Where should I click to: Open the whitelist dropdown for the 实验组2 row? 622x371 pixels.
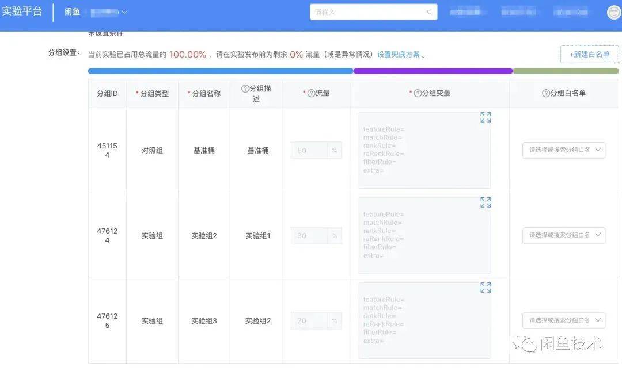(x=564, y=235)
